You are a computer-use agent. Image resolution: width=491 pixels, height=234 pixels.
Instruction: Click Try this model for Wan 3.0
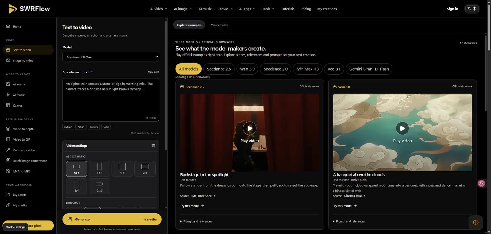click(x=345, y=206)
